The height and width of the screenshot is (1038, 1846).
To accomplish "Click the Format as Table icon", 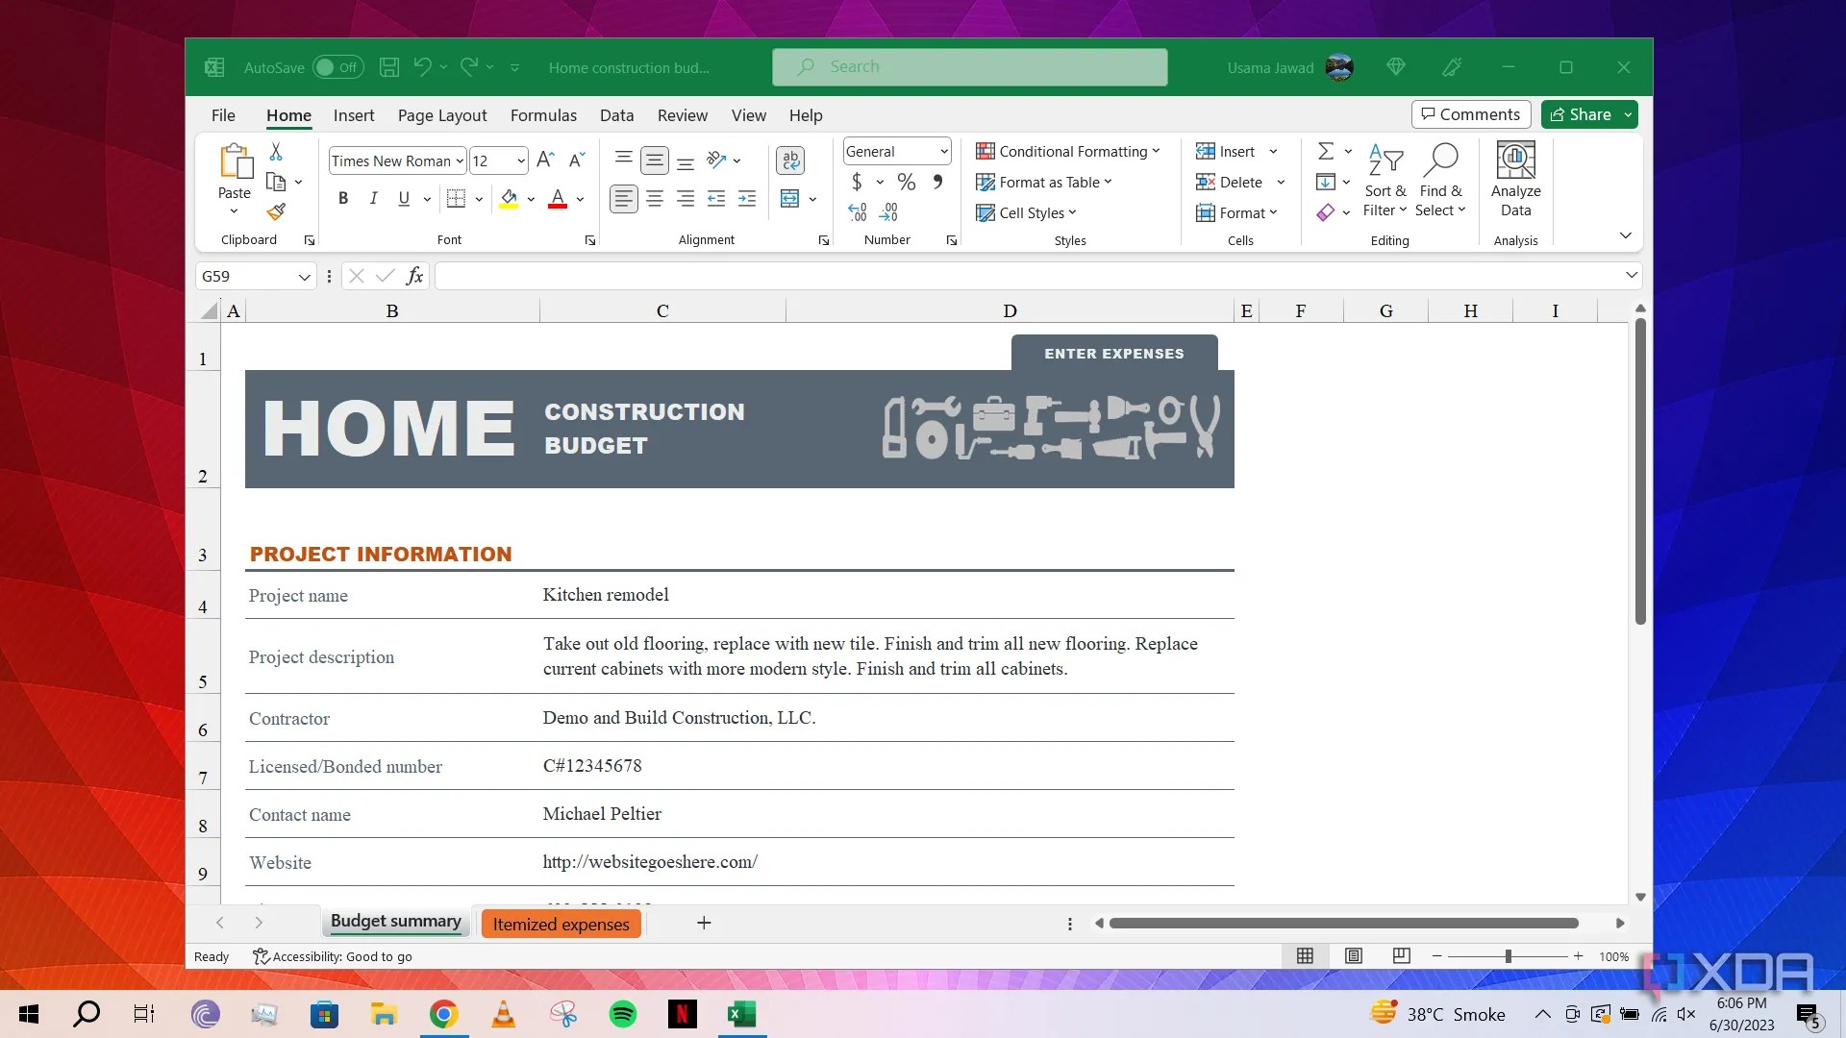I will [x=986, y=182].
